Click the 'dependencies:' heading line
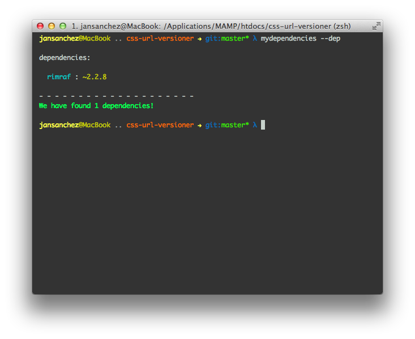The width and height of the screenshot is (415, 339). (x=65, y=58)
